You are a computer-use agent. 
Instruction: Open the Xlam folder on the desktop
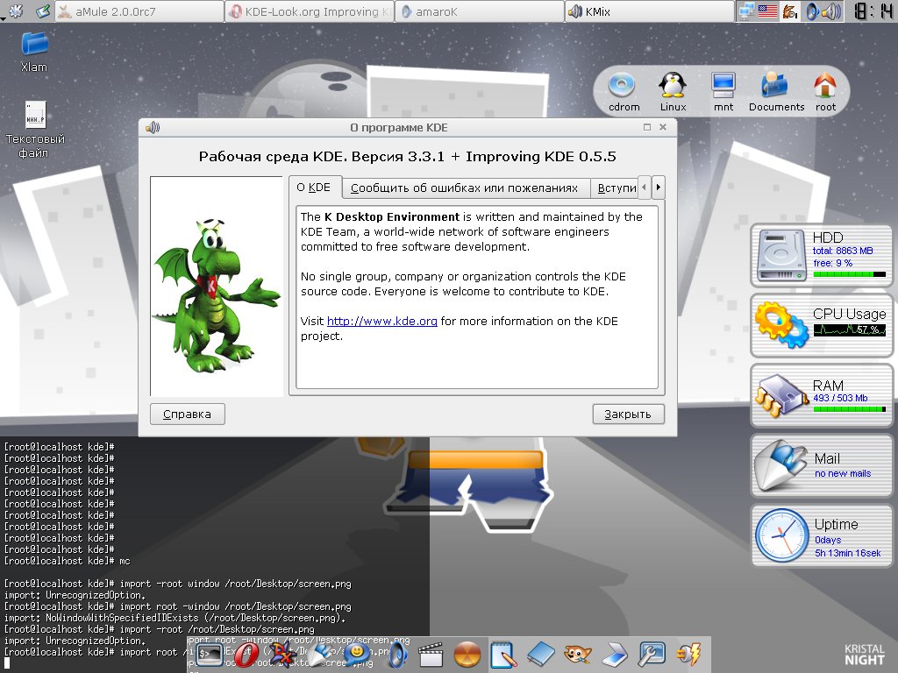click(x=34, y=53)
